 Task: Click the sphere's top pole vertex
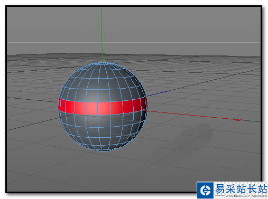coord(103,63)
